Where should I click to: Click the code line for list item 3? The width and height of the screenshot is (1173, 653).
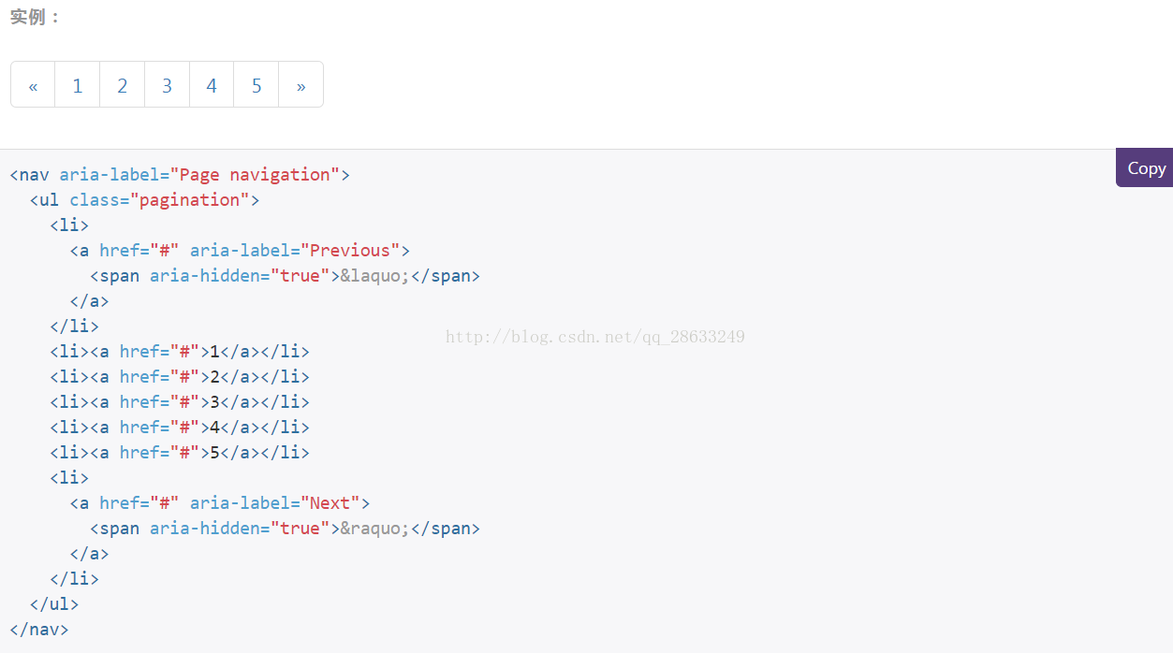(x=180, y=402)
